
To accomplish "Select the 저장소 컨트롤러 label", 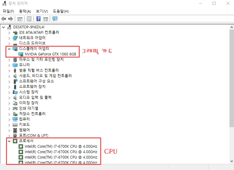I will 32,114.
